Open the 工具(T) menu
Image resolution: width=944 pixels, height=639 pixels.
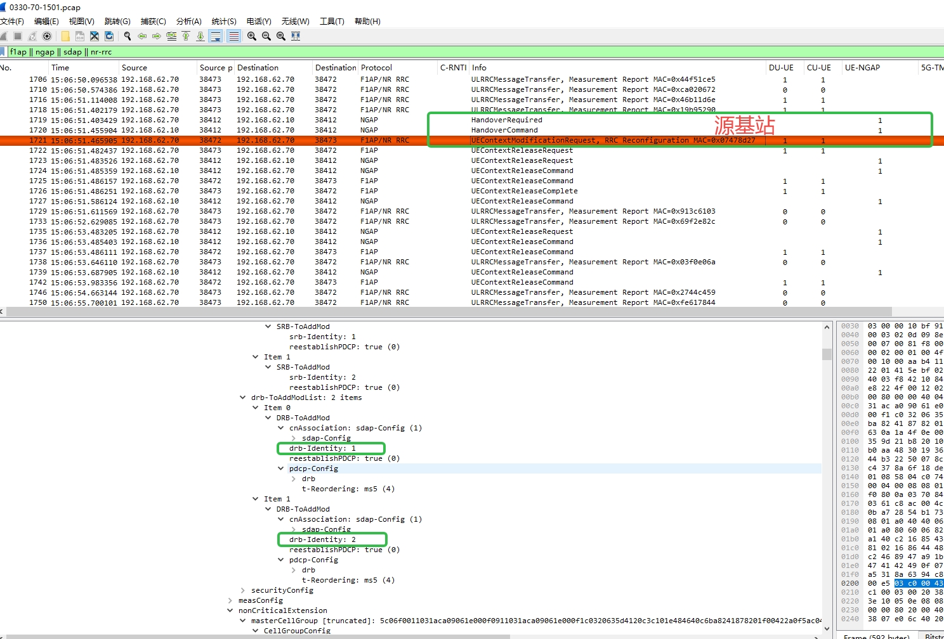[332, 21]
